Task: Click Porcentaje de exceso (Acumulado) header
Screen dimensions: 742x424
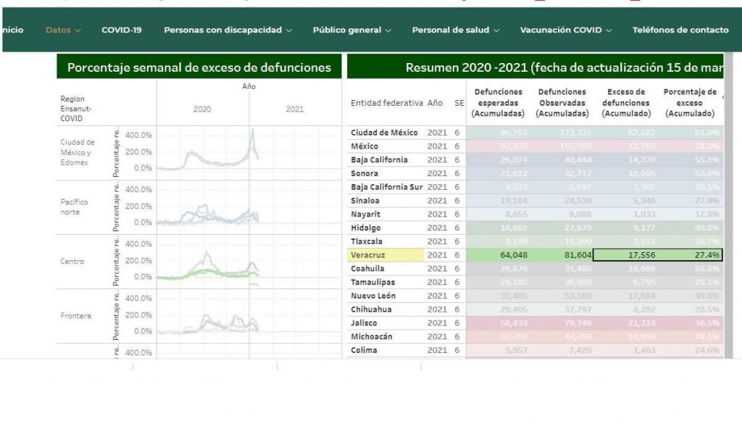Action: [x=690, y=103]
